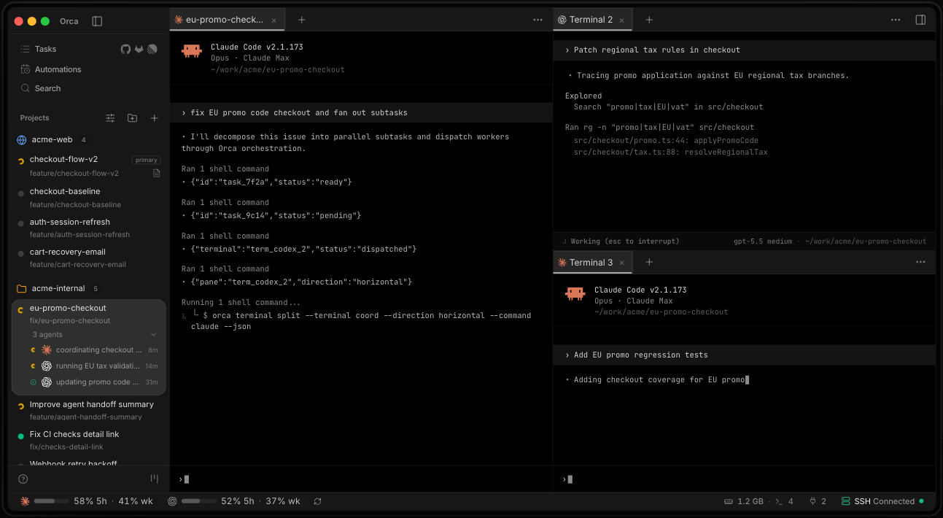Add a new tab beside Terminal 2
Viewport: 943px width, 518px height.
tap(649, 20)
